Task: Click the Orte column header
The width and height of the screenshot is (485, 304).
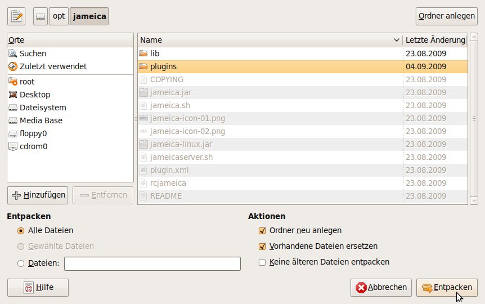Action: point(70,40)
